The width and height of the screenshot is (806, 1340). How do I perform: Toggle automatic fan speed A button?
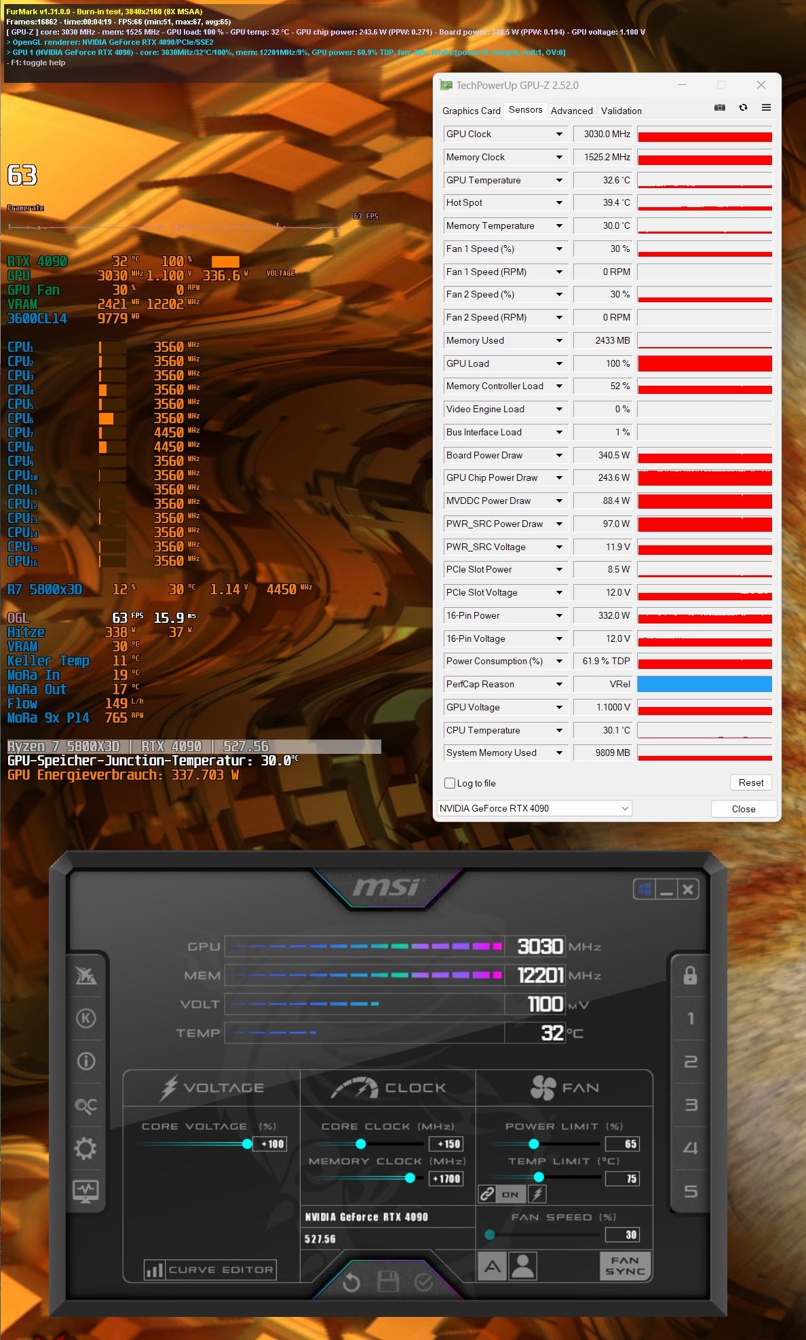point(493,1266)
